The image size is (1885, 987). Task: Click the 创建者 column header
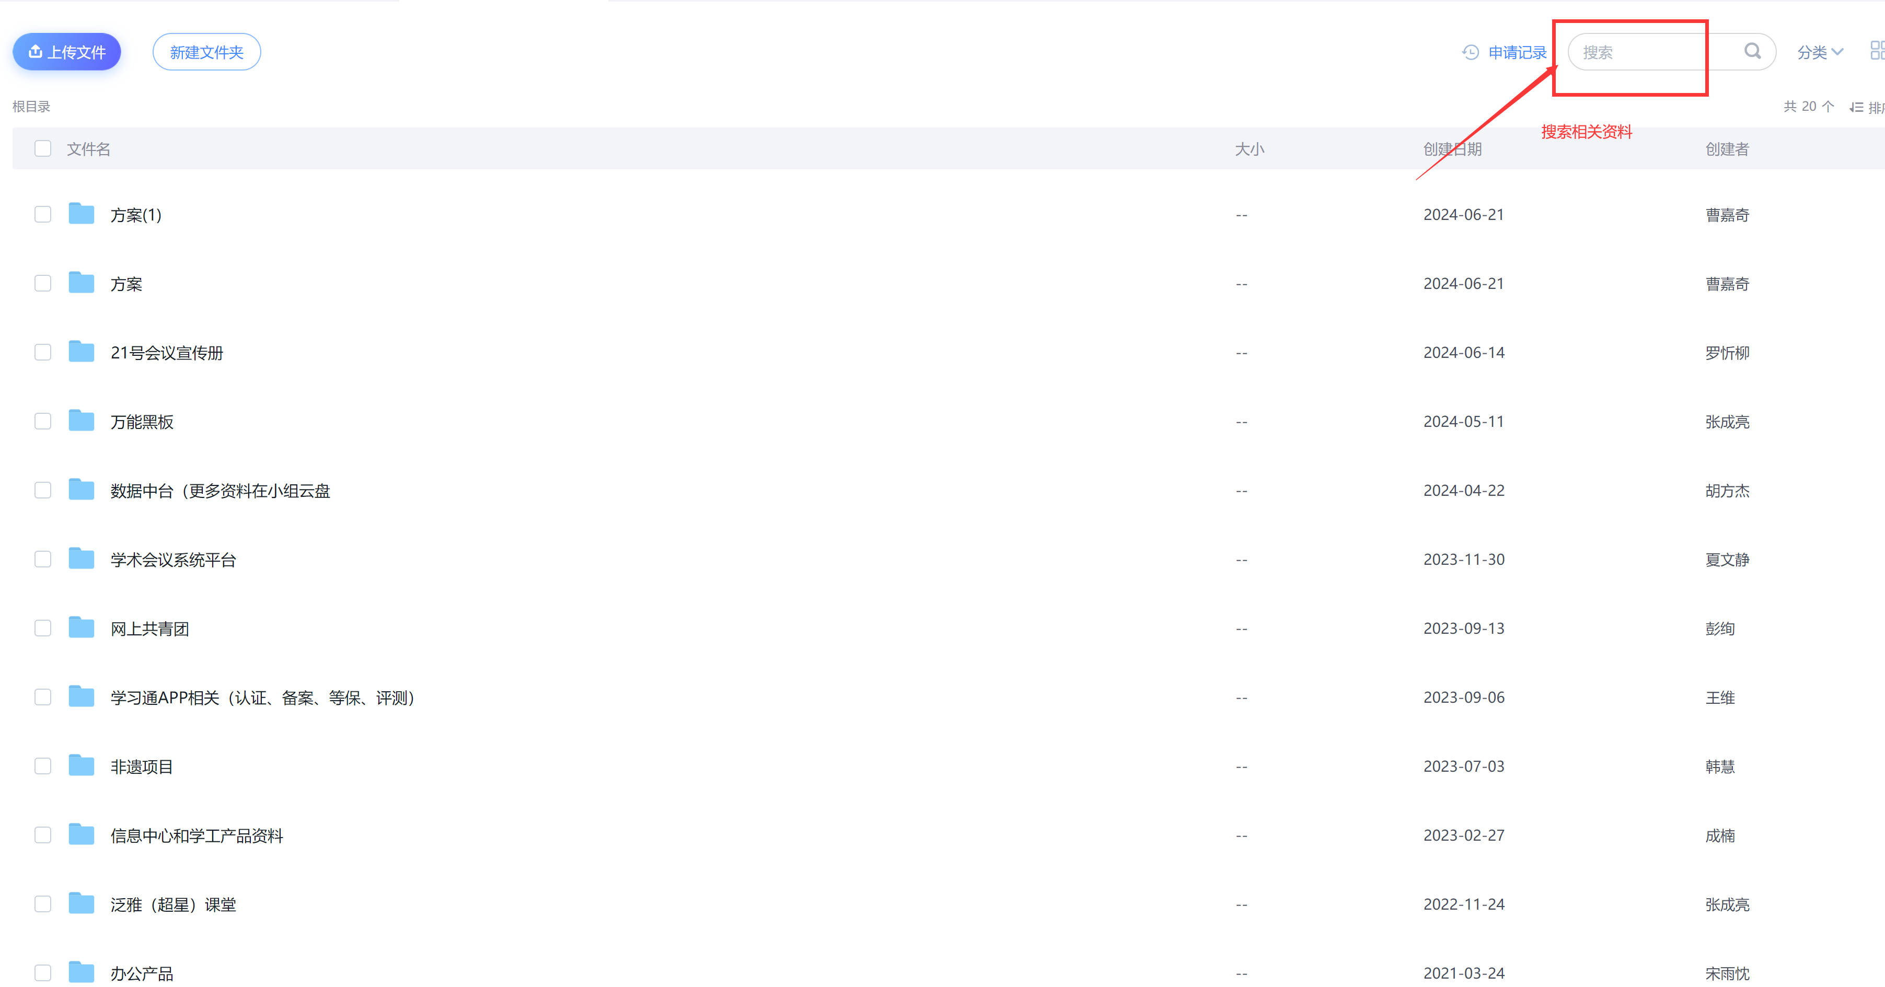tap(1727, 149)
